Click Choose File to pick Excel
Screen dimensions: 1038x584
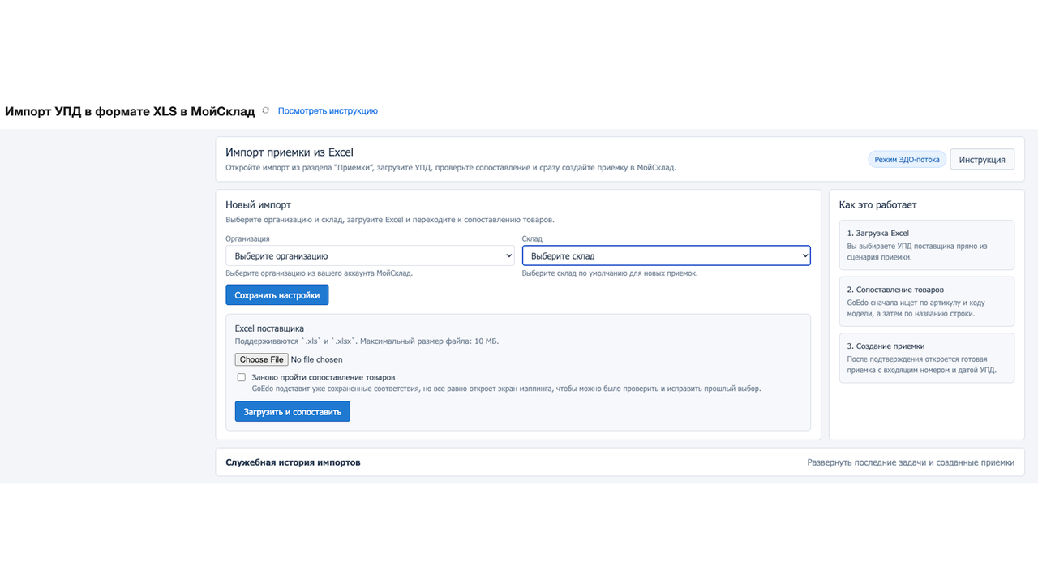[261, 359]
